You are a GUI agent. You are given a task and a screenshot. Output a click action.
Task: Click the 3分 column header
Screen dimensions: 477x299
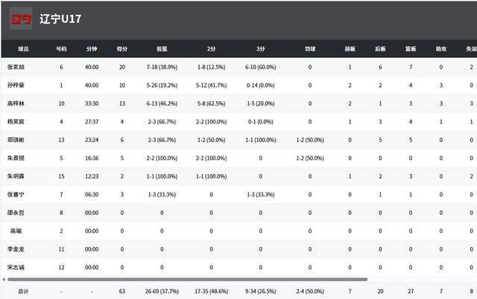tap(260, 49)
